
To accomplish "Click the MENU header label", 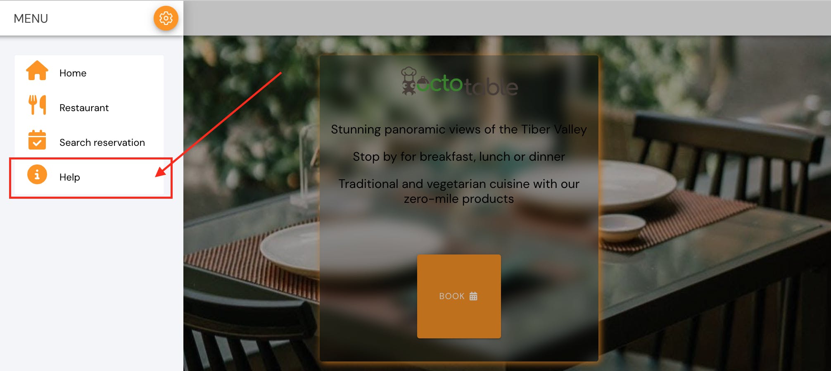I will [31, 19].
